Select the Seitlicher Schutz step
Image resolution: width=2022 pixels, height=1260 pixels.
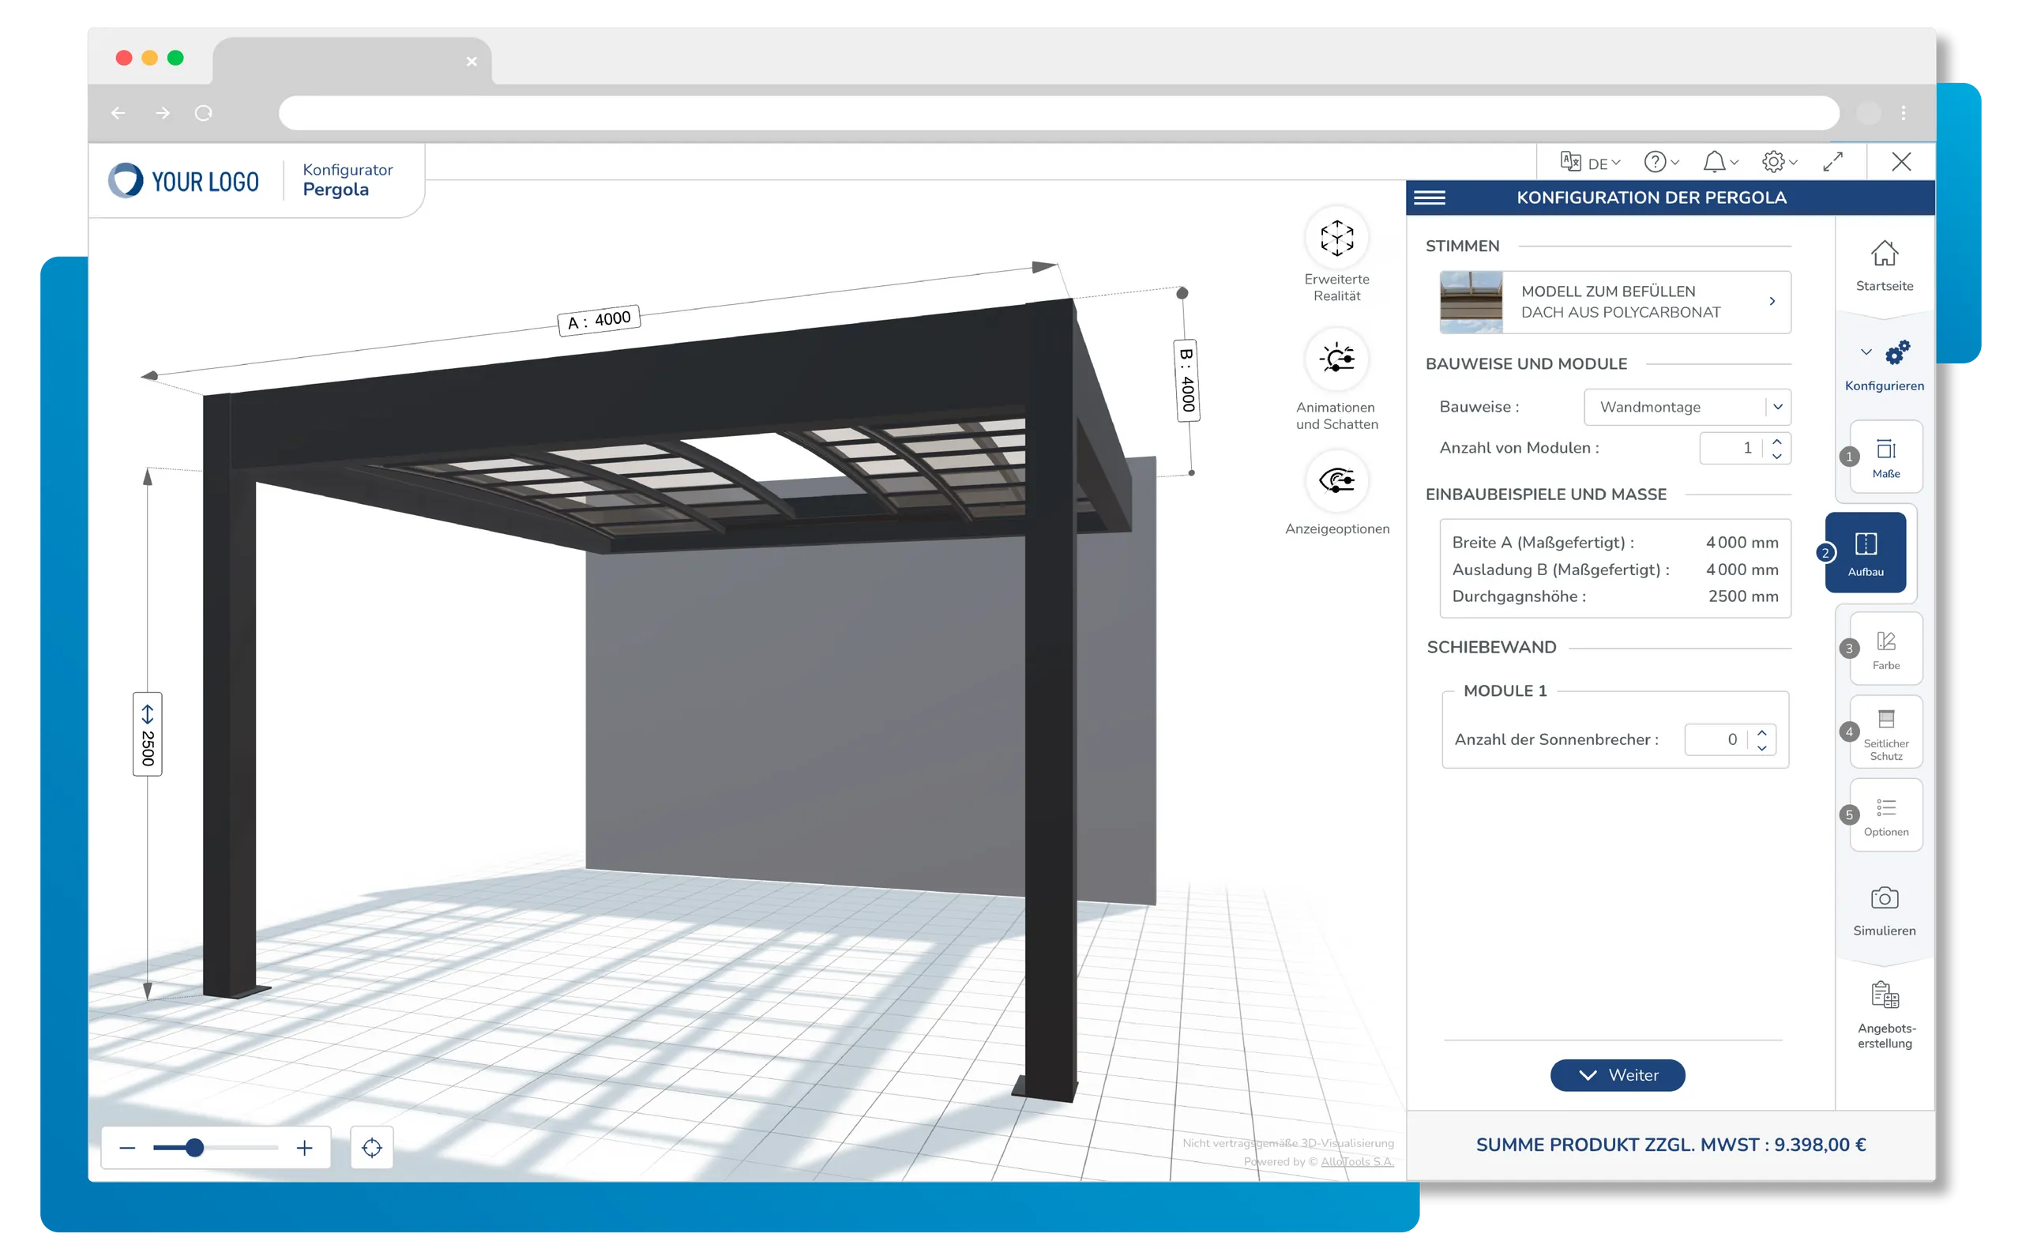pyautogui.click(x=1885, y=732)
